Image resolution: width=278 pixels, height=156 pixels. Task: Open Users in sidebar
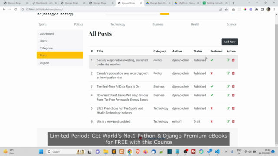(x=60, y=41)
